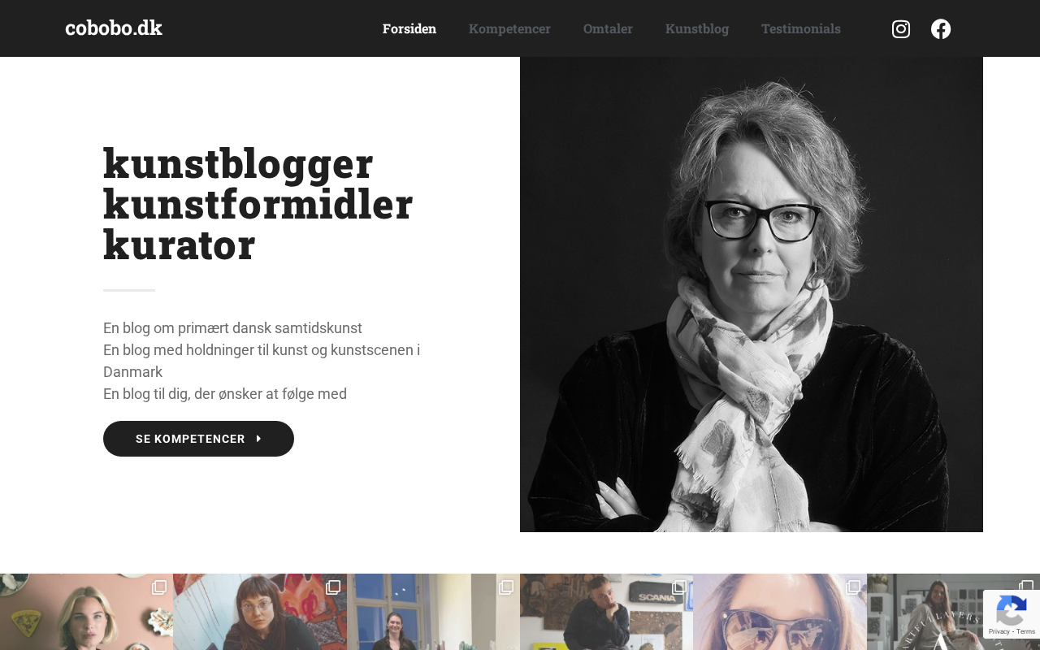Click the cobobo.dk site logo
Viewport: 1040px width, 650px height.
coord(114,28)
